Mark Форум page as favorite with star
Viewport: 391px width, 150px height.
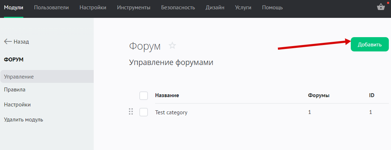click(172, 46)
